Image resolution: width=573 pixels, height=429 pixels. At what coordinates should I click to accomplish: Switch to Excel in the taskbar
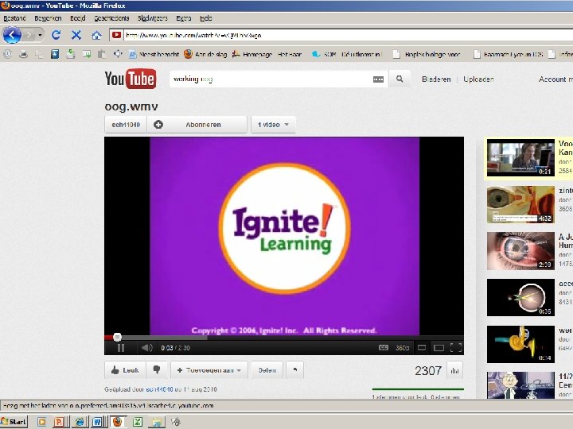point(138,422)
